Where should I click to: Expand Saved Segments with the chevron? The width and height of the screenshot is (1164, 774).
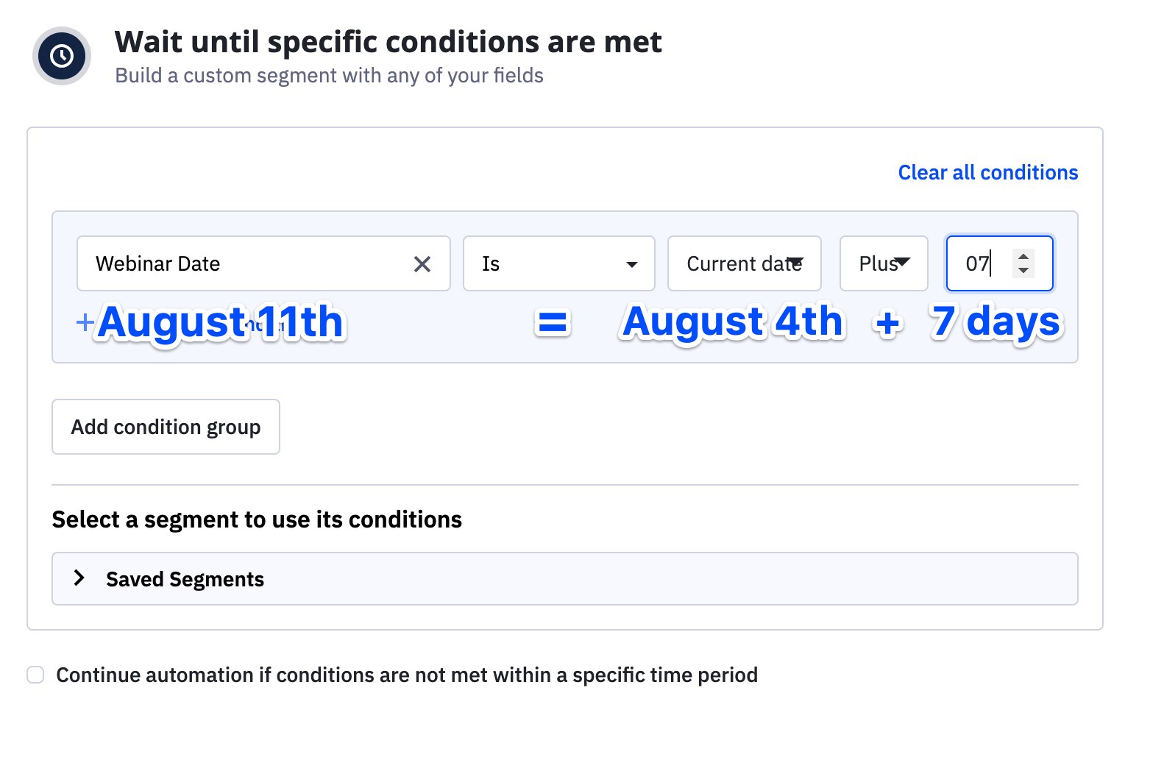(79, 578)
